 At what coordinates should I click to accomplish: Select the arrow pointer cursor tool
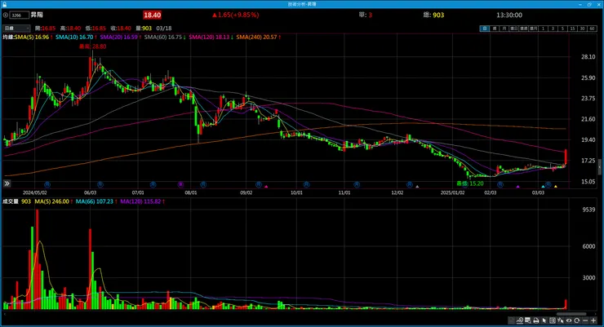pos(544,320)
